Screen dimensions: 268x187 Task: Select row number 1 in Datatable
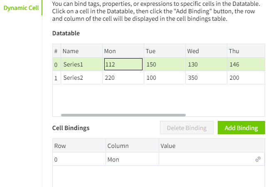pos(56,78)
